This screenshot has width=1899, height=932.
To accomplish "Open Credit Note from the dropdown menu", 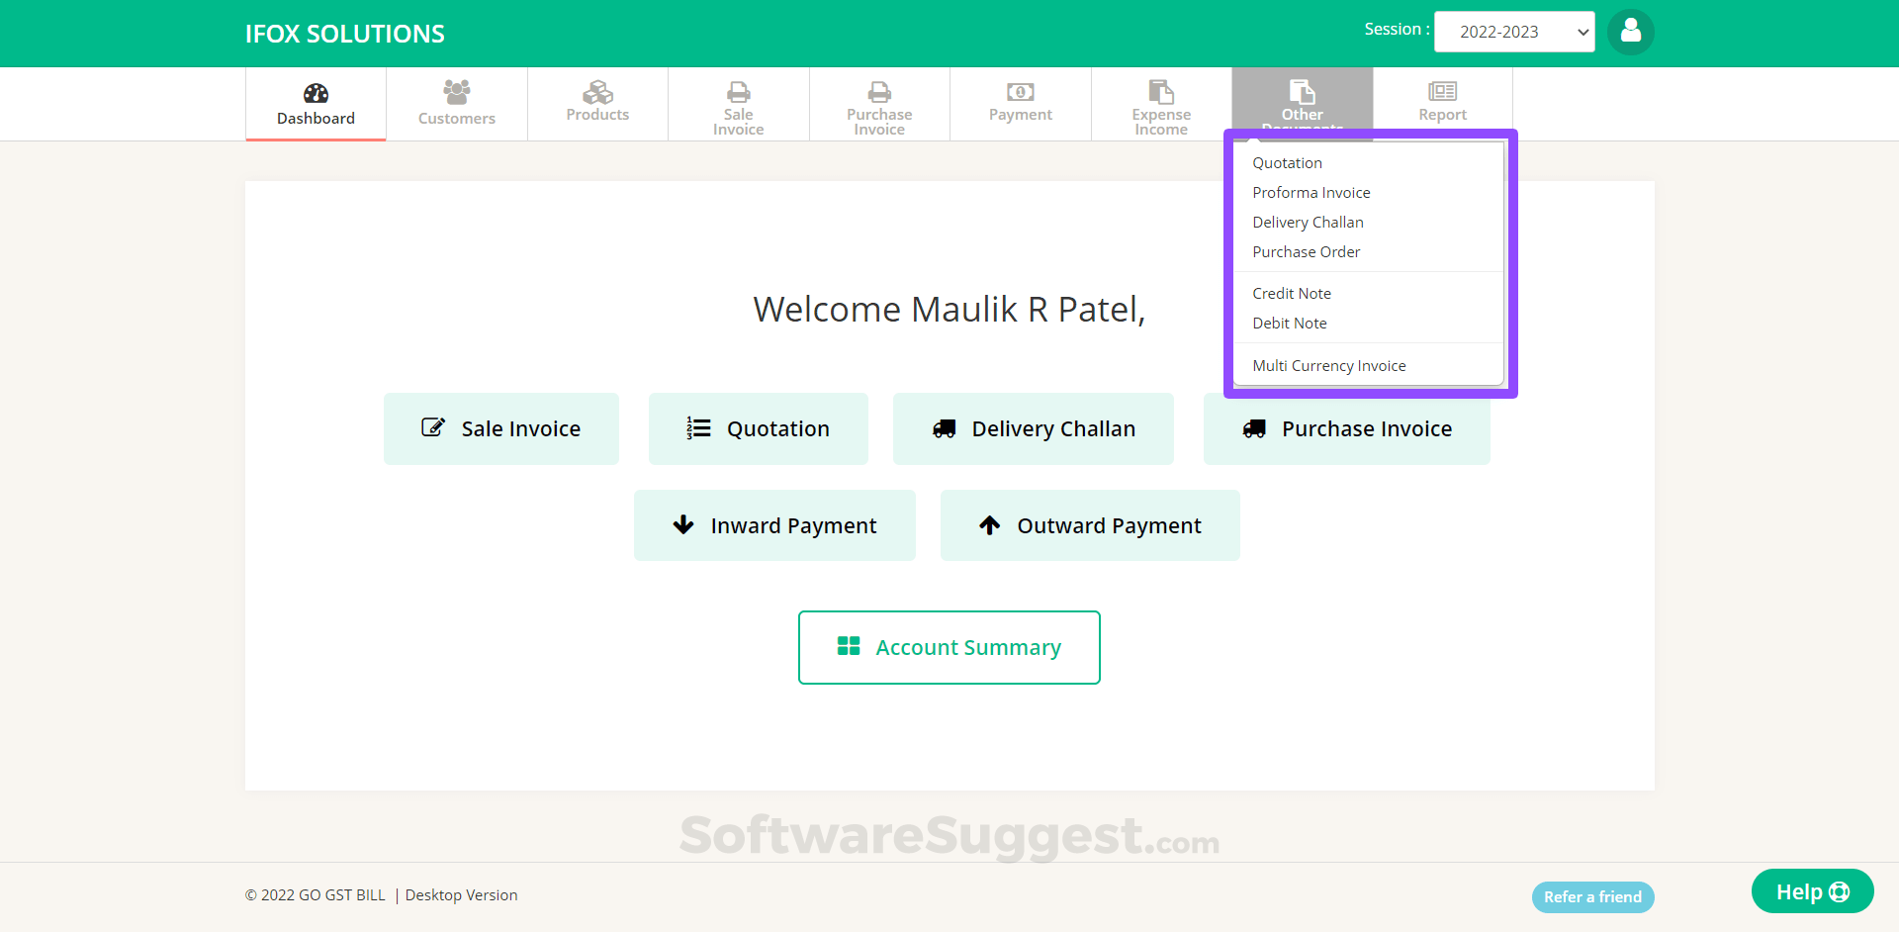I will (x=1292, y=293).
